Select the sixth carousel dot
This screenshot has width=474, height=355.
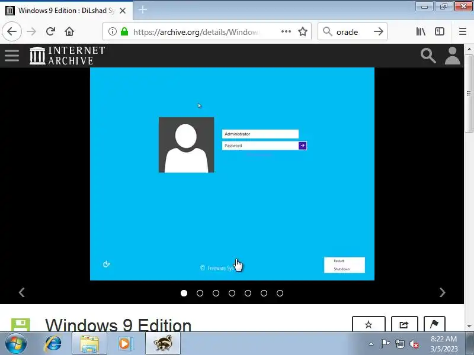click(264, 293)
